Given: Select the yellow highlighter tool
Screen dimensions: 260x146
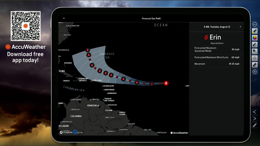Looking at the screenshot, I should click(255, 31).
